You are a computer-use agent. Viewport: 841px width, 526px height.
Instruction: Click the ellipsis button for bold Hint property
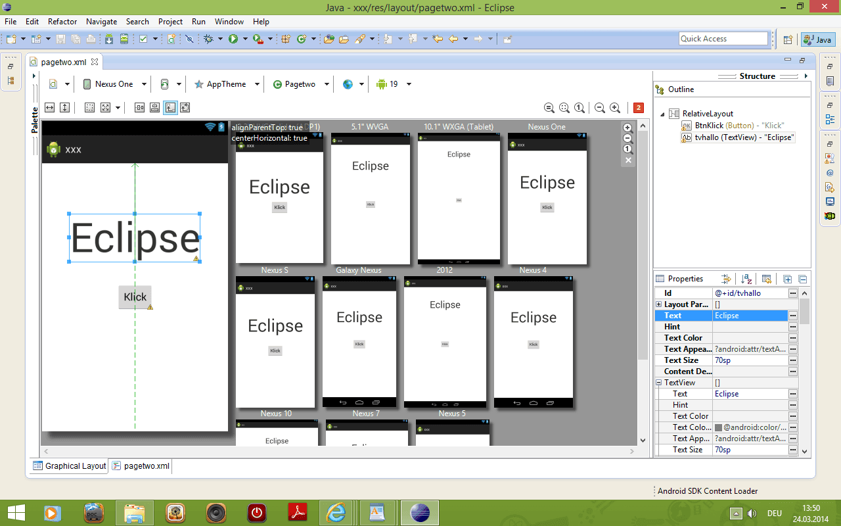coord(793,327)
